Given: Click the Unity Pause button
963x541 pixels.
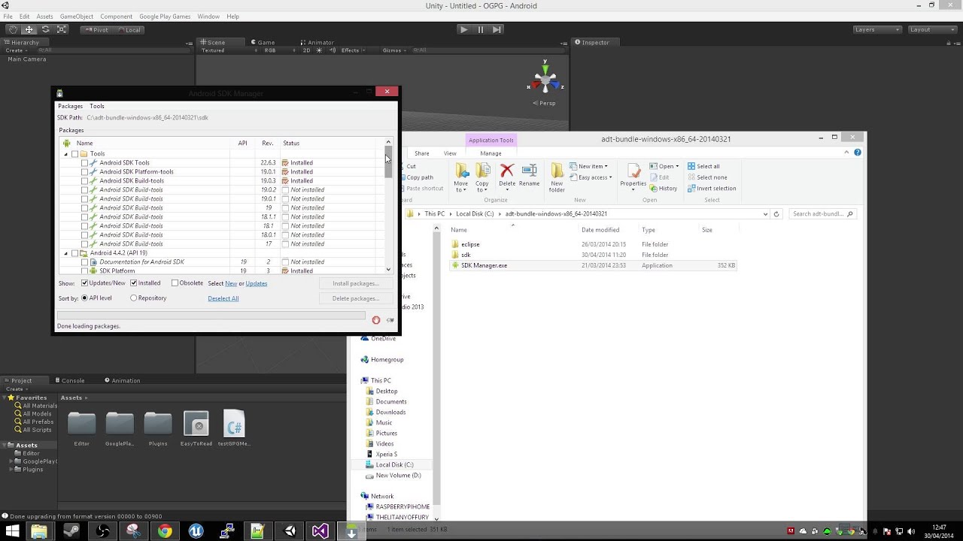Looking at the screenshot, I should (480, 29).
